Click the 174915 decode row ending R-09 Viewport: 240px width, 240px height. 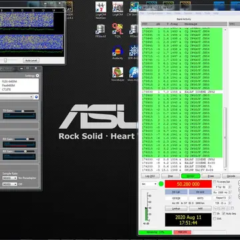(182, 170)
